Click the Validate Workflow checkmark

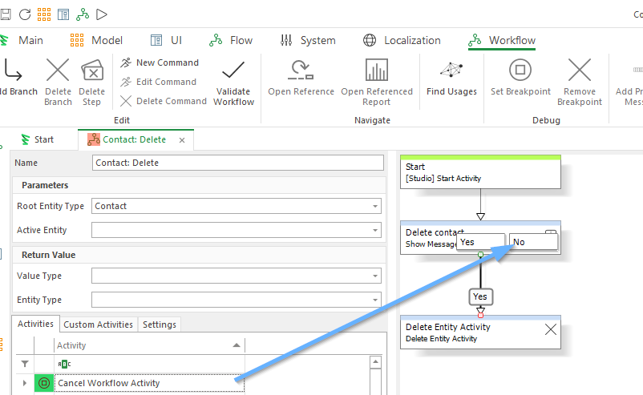click(233, 70)
